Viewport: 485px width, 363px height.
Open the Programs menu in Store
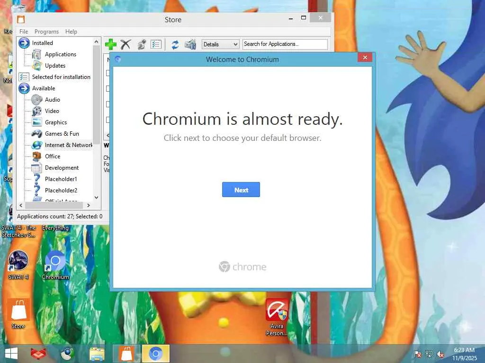[x=47, y=32]
